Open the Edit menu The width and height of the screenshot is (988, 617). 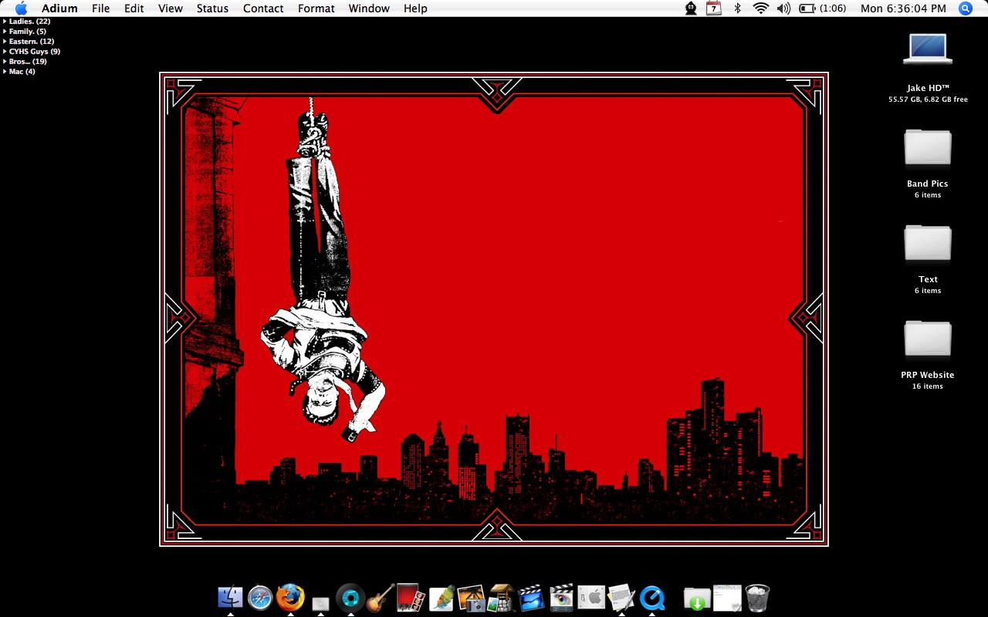click(134, 8)
